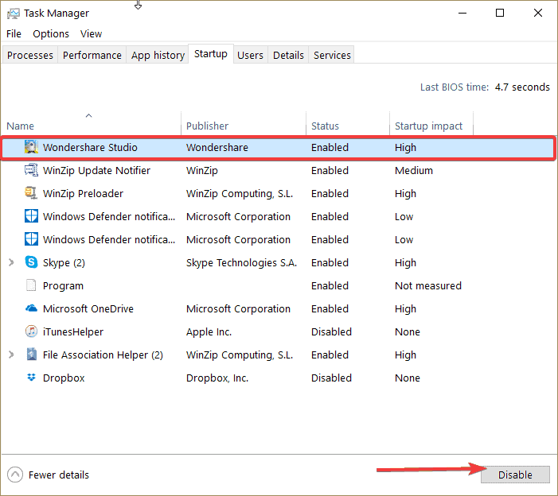
Task: Select the Program startup entry
Action: click(63, 285)
